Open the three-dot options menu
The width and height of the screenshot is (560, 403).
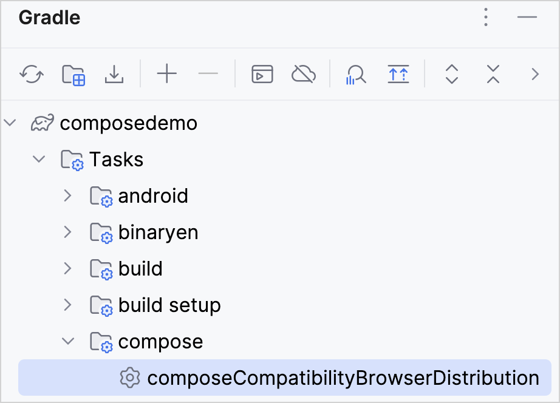486,18
